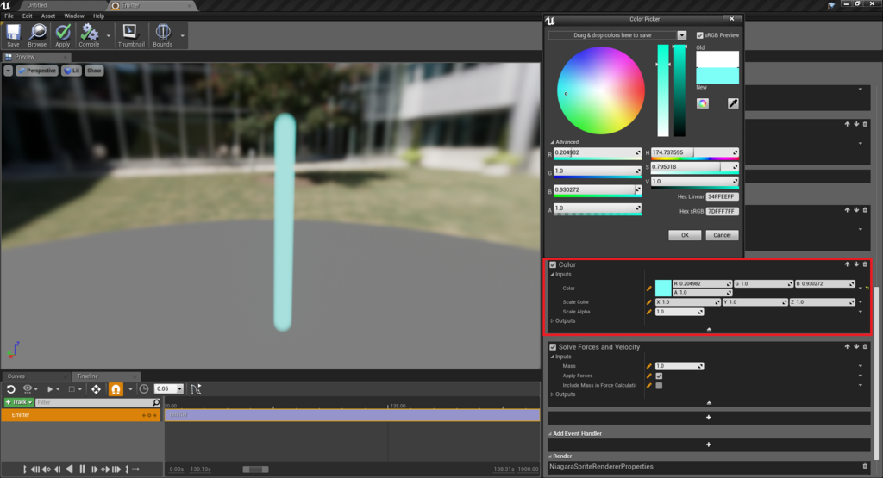Open the Asset menu
The width and height of the screenshot is (883, 478).
tap(48, 16)
